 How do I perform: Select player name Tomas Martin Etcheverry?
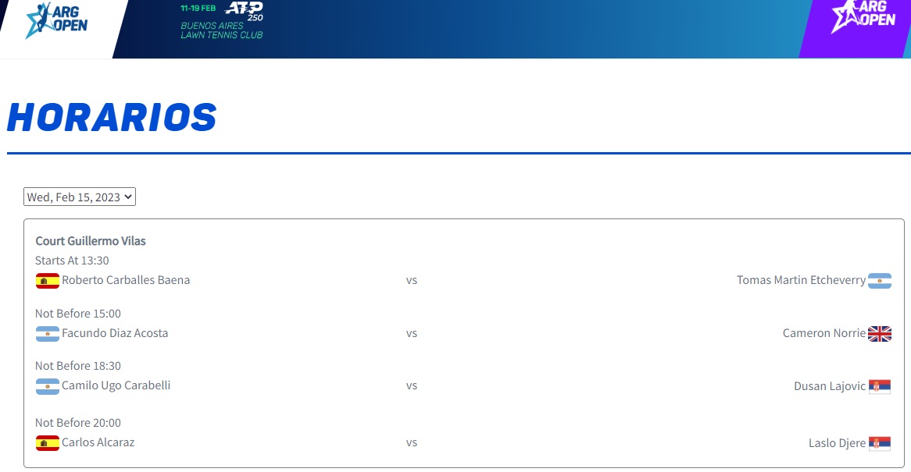pos(801,279)
